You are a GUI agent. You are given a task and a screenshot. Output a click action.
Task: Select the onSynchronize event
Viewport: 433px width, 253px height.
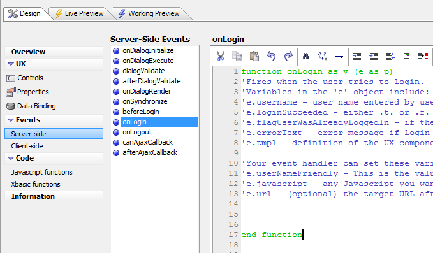point(145,102)
